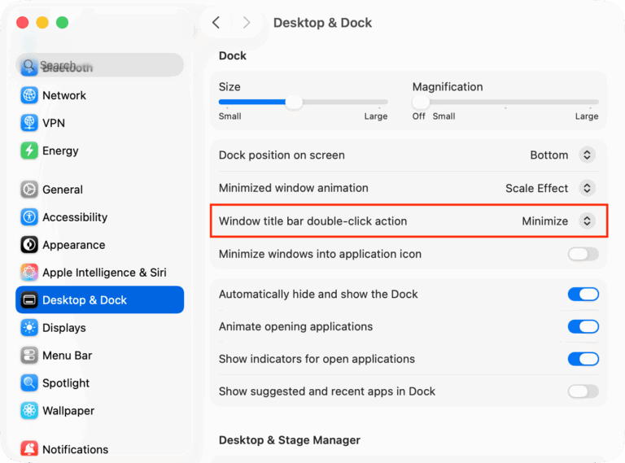Enable Show suggested and recent apps in Dock
Image resolution: width=625 pixels, height=463 pixels.
[583, 391]
